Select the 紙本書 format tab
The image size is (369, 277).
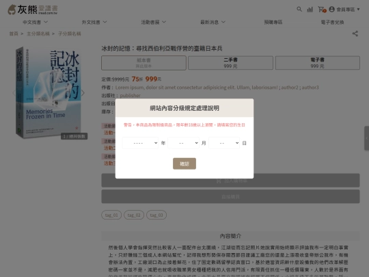point(143,63)
